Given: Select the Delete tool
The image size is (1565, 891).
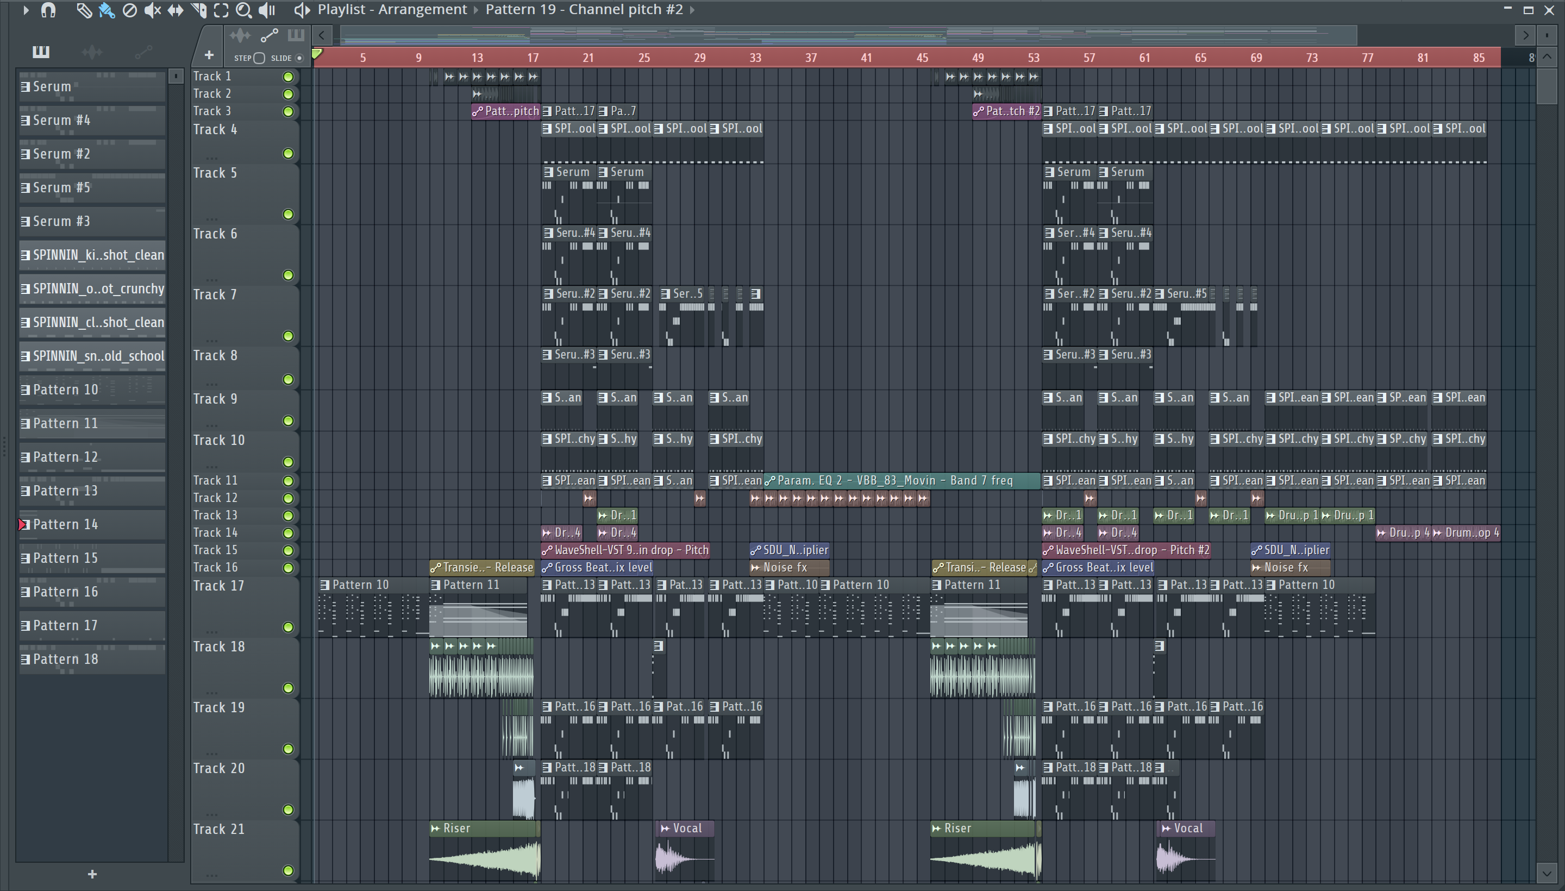Looking at the screenshot, I should click(x=130, y=10).
